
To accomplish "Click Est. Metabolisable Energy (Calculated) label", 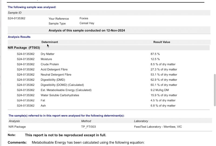I will point(66,90).
